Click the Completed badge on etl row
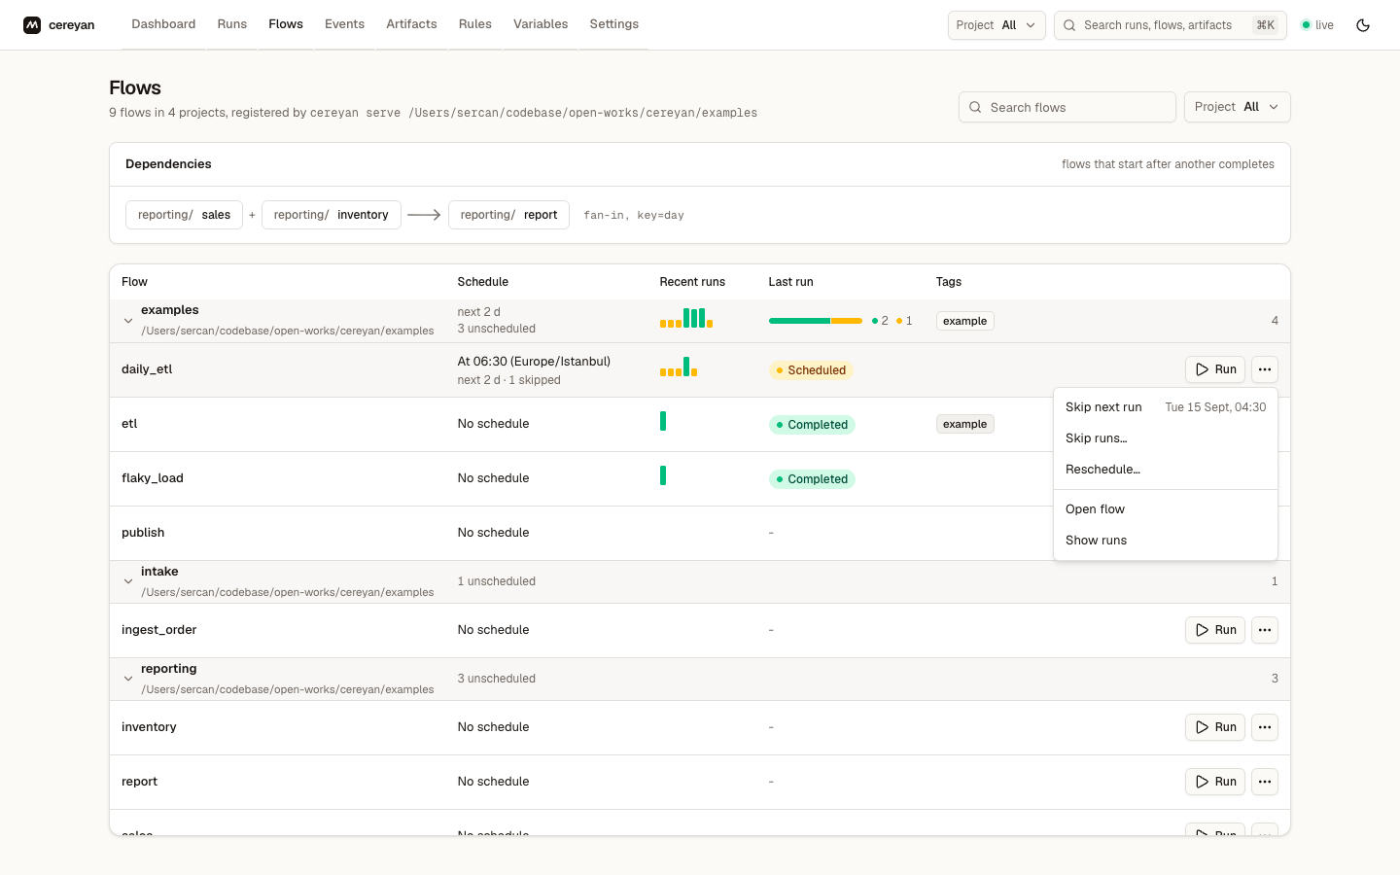1400x875 pixels. coord(812,425)
